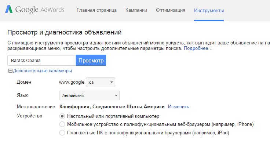Image resolution: width=270 pixels, height=156 pixels.
Task: Click the Google AdWords logo icon
Action: click(9, 9)
